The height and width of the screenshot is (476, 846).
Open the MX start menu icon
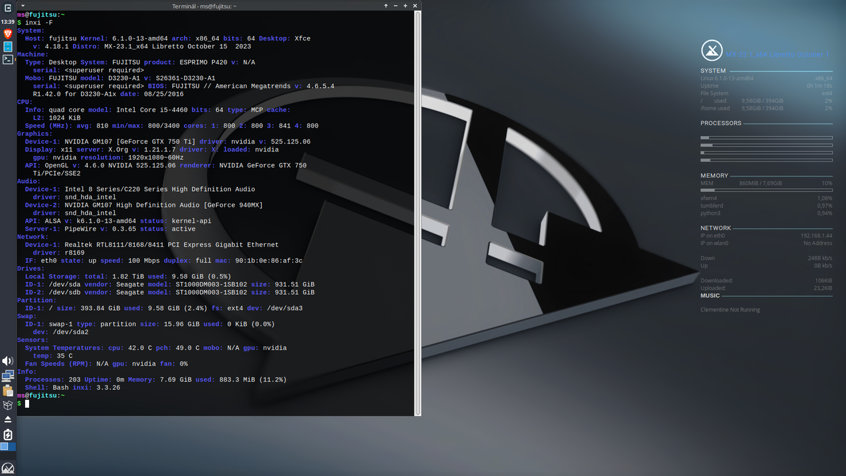(x=8, y=468)
